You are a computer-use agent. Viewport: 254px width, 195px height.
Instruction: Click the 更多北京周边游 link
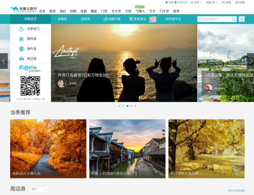tap(236, 191)
